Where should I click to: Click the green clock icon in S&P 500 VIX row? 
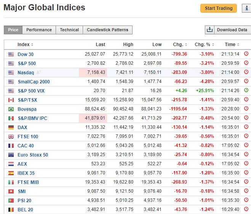[246, 90]
